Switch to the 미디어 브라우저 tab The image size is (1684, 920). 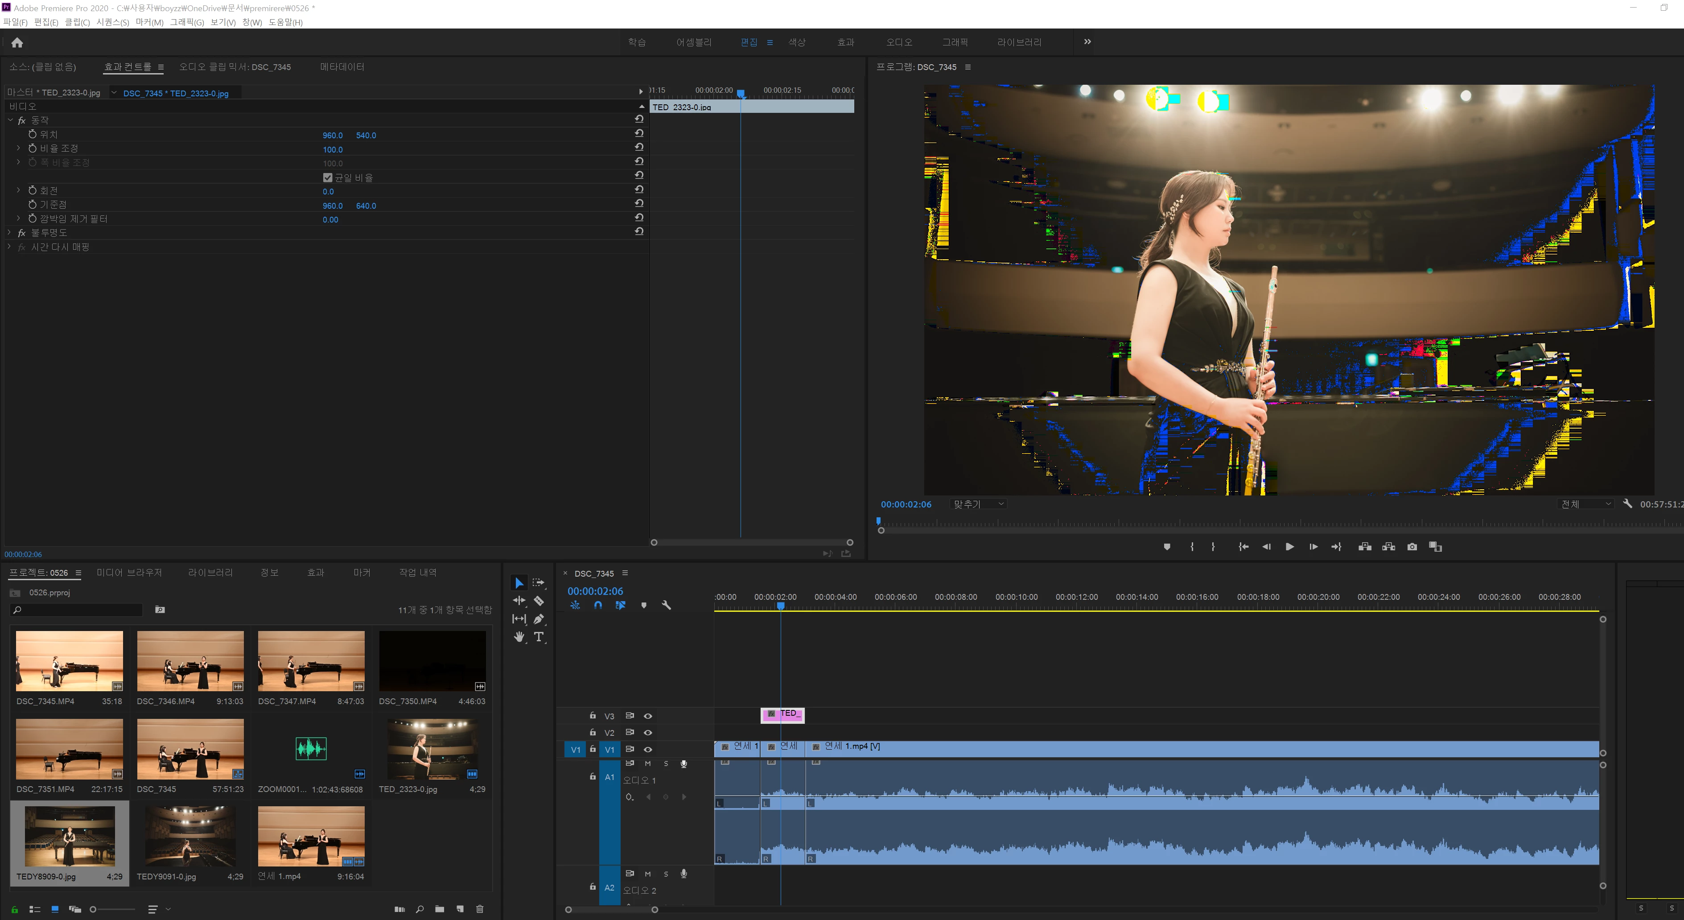pyautogui.click(x=129, y=572)
